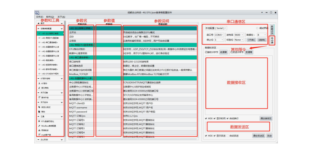The width and height of the screenshot is (315, 151).
Task: Select <4G-脚本相关参数> sidebar entry
Action: pos(50,69)
